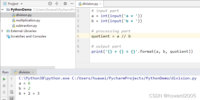Click the locate/scroll-from-source crosshair icon
Screen dimensions: 200x100
pyautogui.click(x=50, y=4)
